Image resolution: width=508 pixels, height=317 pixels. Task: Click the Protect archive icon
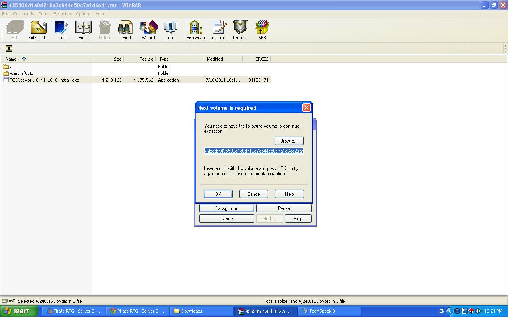[x=240, y=30]
